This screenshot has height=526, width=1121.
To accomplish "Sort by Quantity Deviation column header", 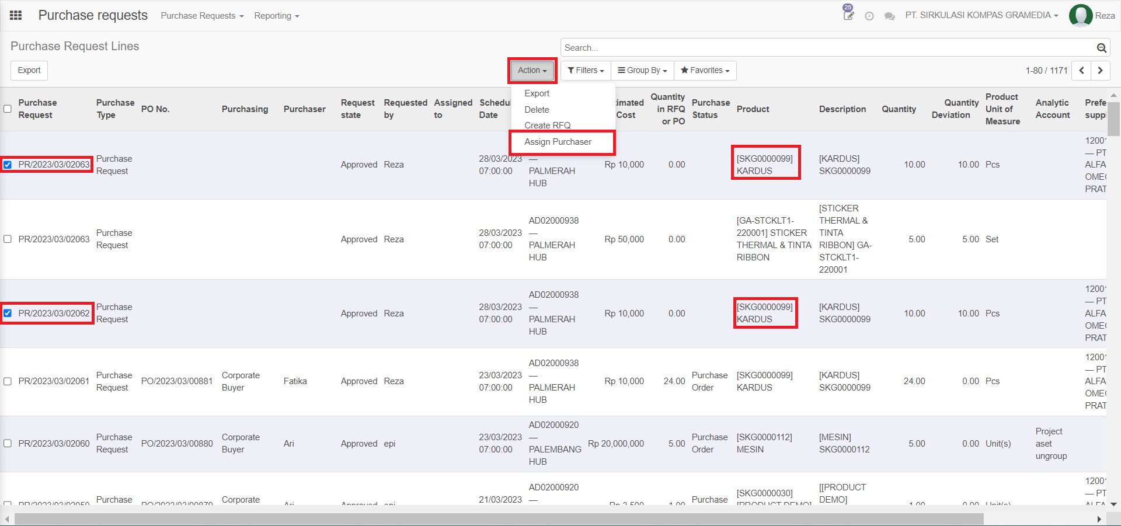I will tap(955, 109).
